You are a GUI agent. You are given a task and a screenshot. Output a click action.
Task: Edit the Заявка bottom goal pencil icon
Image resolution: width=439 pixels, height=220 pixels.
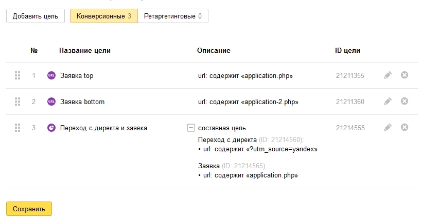(x=388, y=101)
